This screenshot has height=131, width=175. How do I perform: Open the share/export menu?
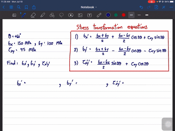(34, 7)
